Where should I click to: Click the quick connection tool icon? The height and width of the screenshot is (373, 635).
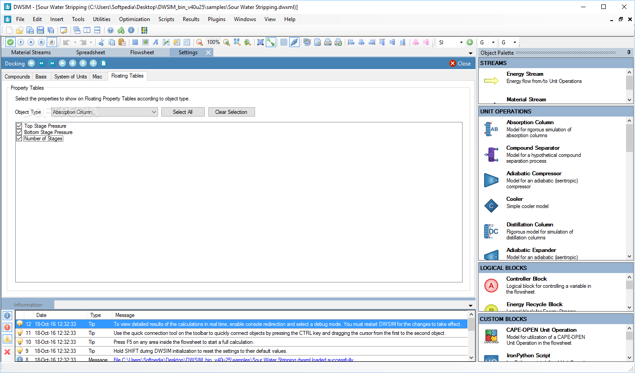(x=294, y=42)
